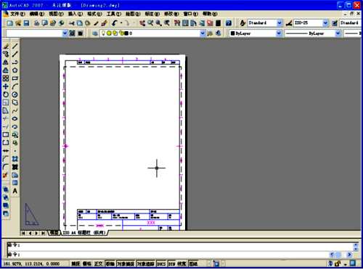Choose the Circle draw tool
Screen dimensions: 363x270
(x=15, y=94)
